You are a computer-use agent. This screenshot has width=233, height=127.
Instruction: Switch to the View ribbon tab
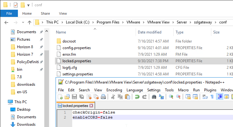click(63, 13)
